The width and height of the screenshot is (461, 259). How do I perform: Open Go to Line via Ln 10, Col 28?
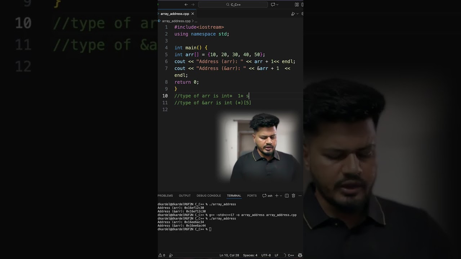click(229, 255)
